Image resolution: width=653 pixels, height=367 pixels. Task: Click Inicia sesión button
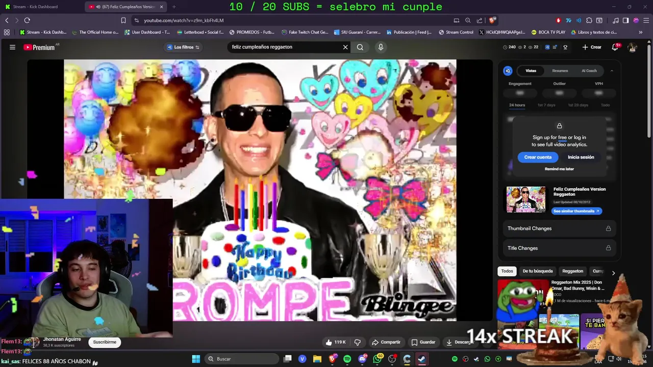pyautogui.click(x=581, y=157)
